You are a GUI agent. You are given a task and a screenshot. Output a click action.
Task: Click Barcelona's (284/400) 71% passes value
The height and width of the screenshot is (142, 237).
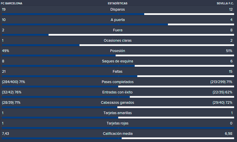coord(14,82)
